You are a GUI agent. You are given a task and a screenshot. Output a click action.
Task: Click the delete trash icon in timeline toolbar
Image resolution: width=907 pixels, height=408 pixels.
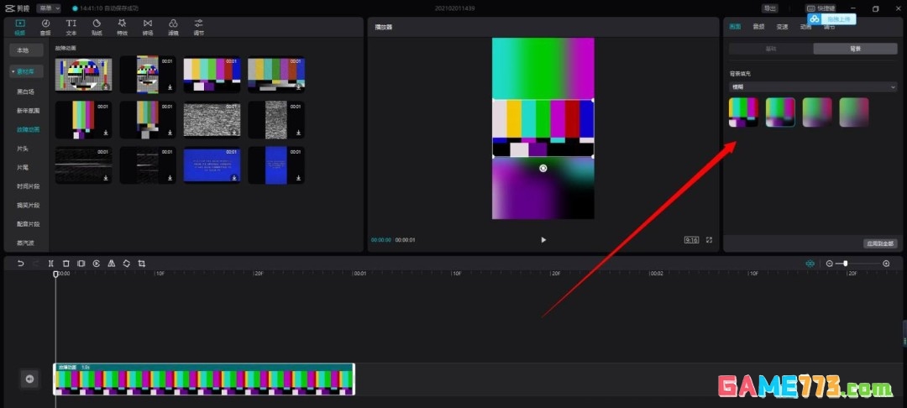pyautogui.click(x=66, y=264)
